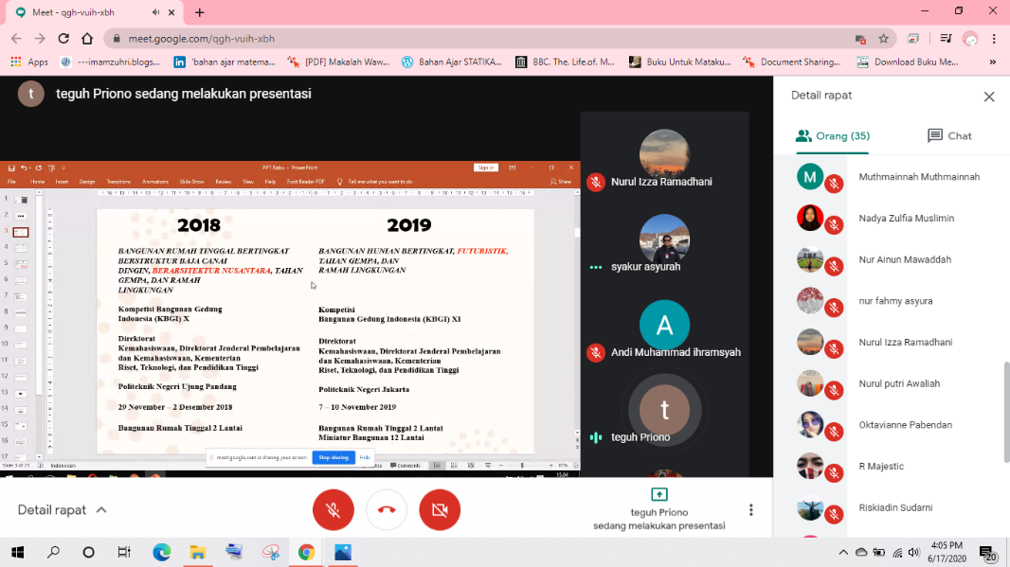Reload the Meet page
Screen dimensions: 1010x567
[x=63, y=39]
